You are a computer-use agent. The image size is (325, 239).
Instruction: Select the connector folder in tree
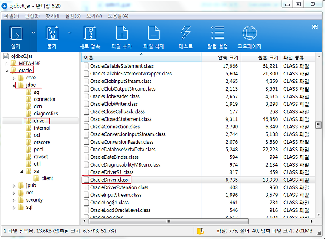(45, 99)
